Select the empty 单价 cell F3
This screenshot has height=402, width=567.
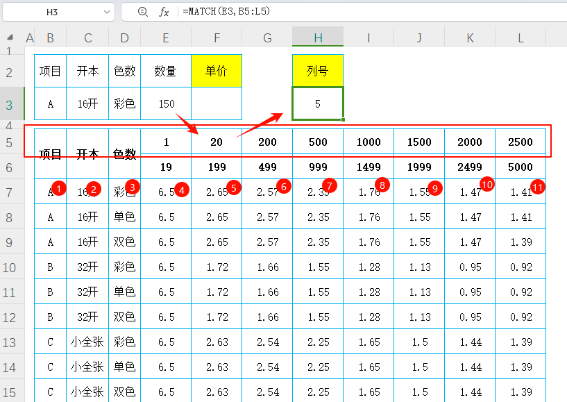click(217, 104)
